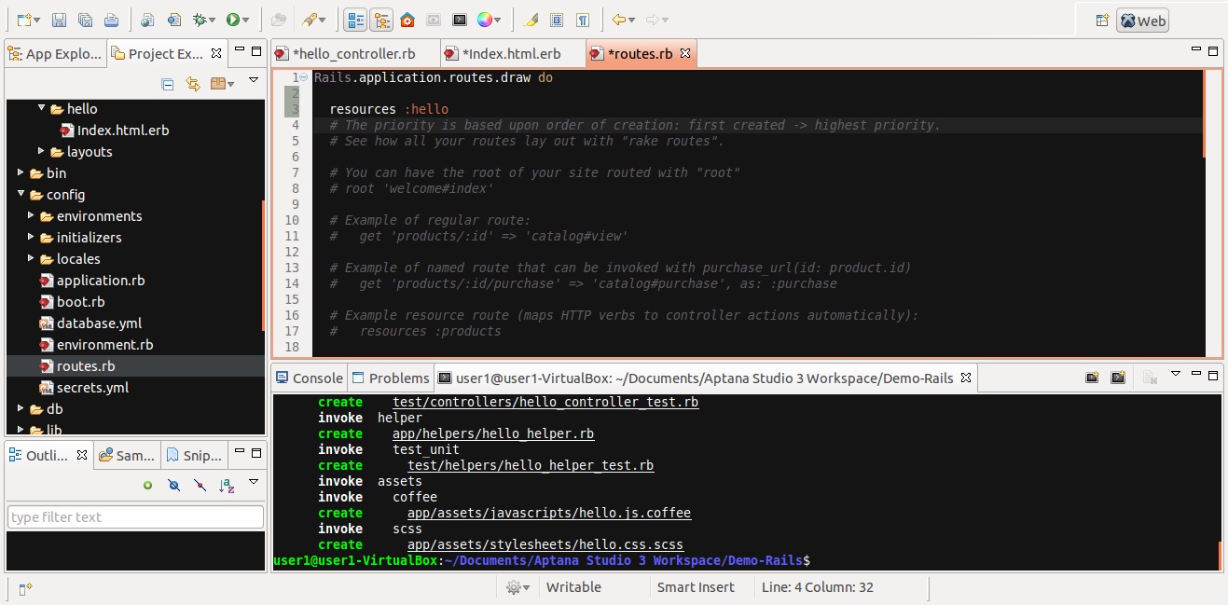Switch to the hello_controller.rb editor tab
The height and width of the screenshot is (605, 1228).
tap(354, 53)
